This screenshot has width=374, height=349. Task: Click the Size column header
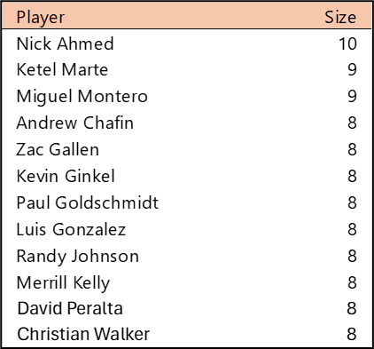[340, 18]
